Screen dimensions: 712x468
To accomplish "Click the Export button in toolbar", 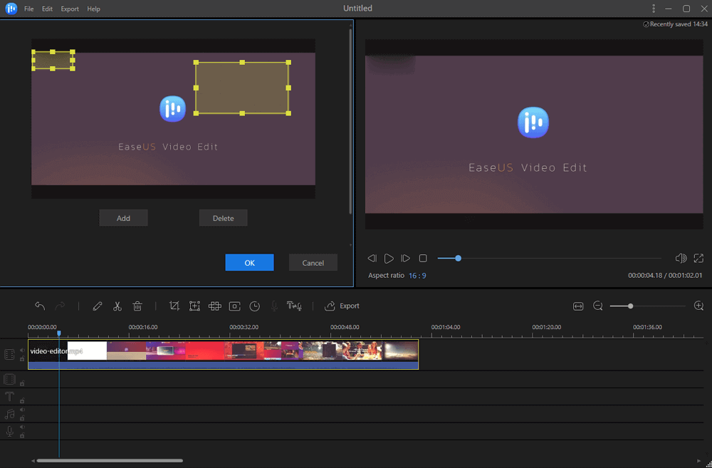I will click(342, 306).
